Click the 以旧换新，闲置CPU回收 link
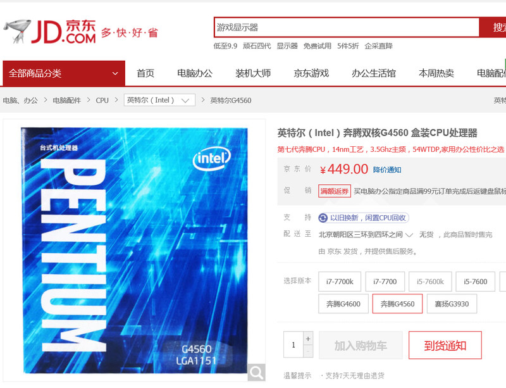The image size is (506, 388). (x=368, y=218)
